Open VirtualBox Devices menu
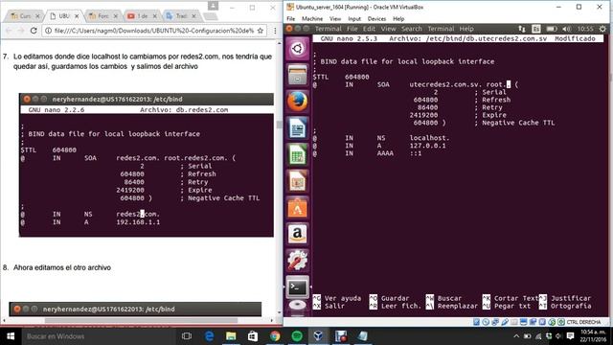The height and width of the screenshot is (345, 613). click(x=376, y=19)
